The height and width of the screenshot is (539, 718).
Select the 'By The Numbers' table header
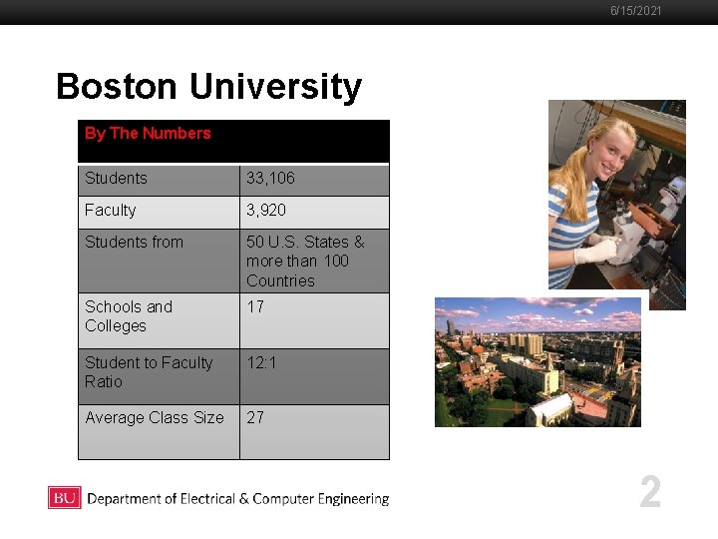point(233,141)
